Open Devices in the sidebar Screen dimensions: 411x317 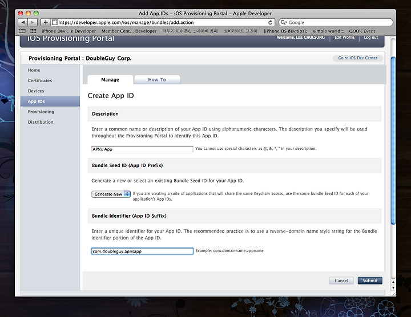coord(36,91)
